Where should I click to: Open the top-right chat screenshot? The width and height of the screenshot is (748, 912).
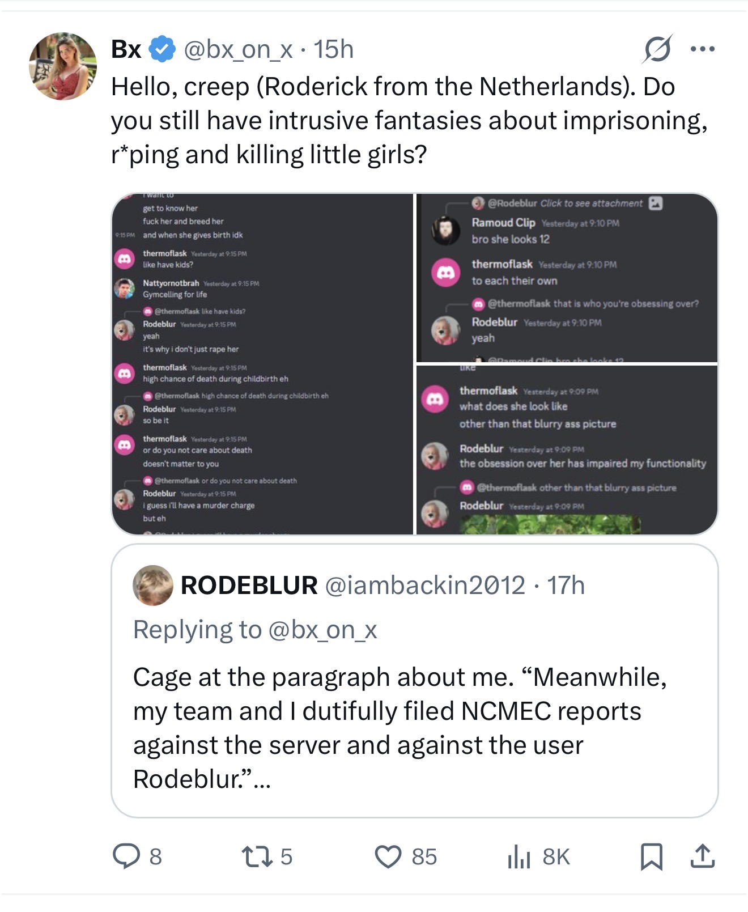[567, 277]
